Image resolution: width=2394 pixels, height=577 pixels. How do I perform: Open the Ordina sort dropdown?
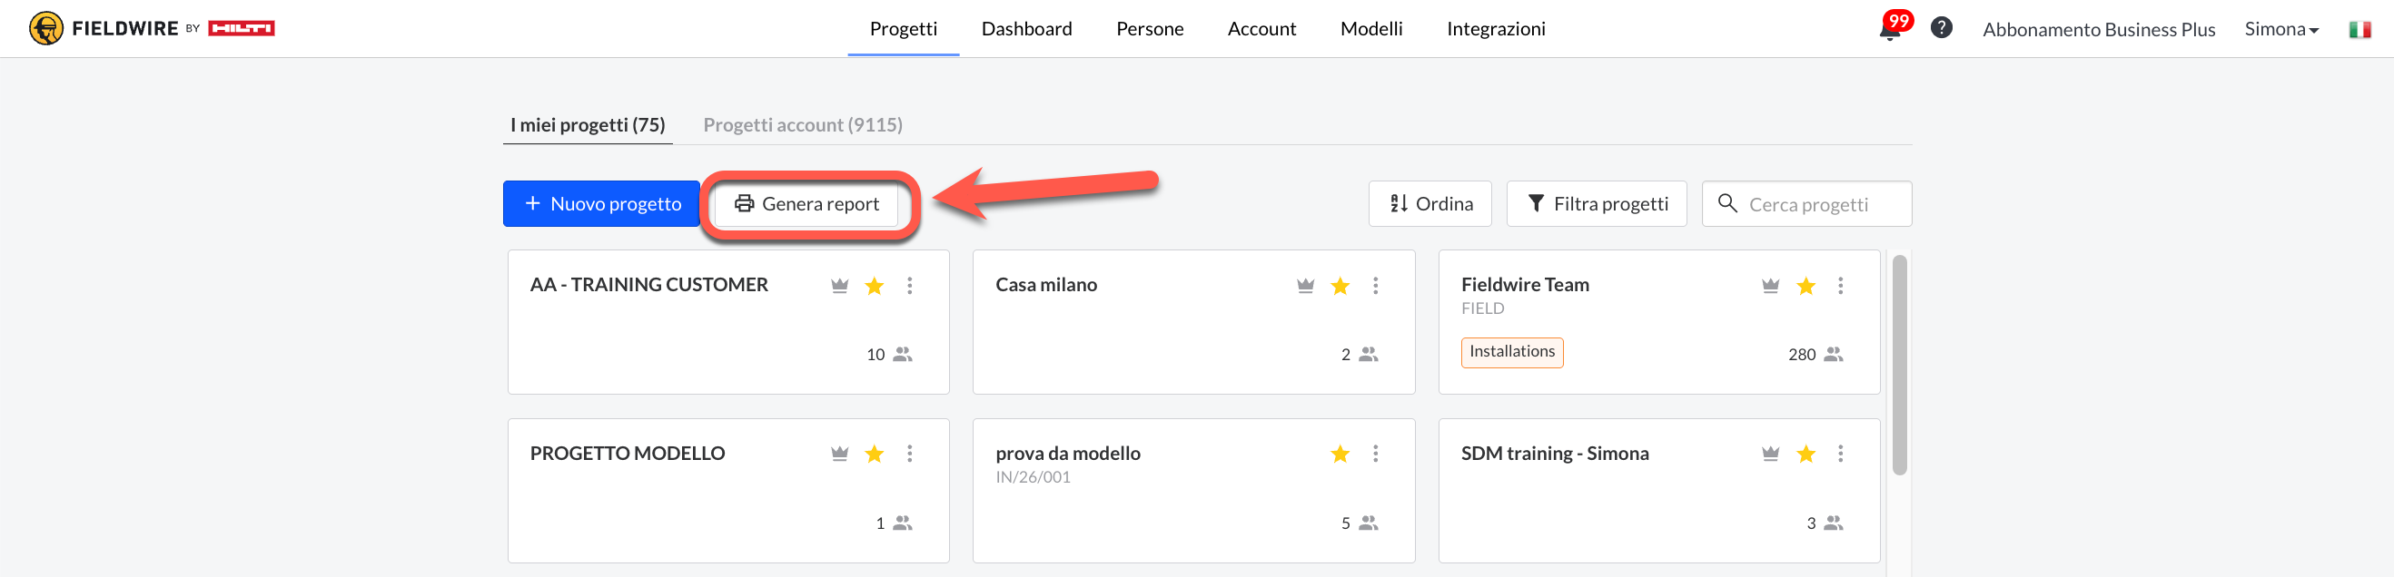1429,204
